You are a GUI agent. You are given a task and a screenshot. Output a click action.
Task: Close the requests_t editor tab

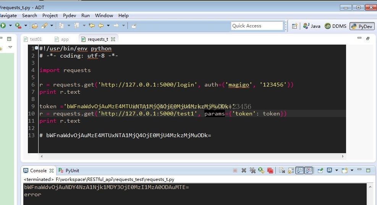113,39
